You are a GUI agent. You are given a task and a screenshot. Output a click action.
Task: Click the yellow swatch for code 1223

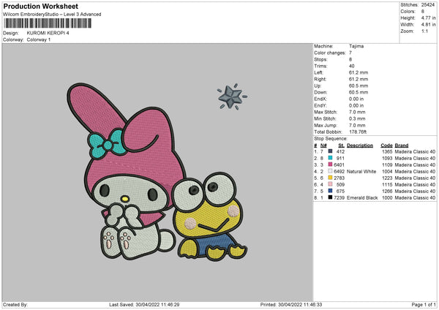330,178
